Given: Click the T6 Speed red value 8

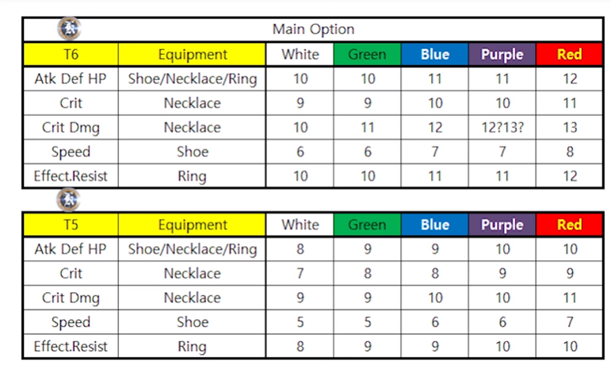Looking at the screenshot, I should pyautogui.click(x=569, y=152).
